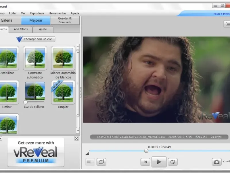This screenshot has width=230, height=173.
Task: Click the rotate video button
Action: tap(101, 162)
